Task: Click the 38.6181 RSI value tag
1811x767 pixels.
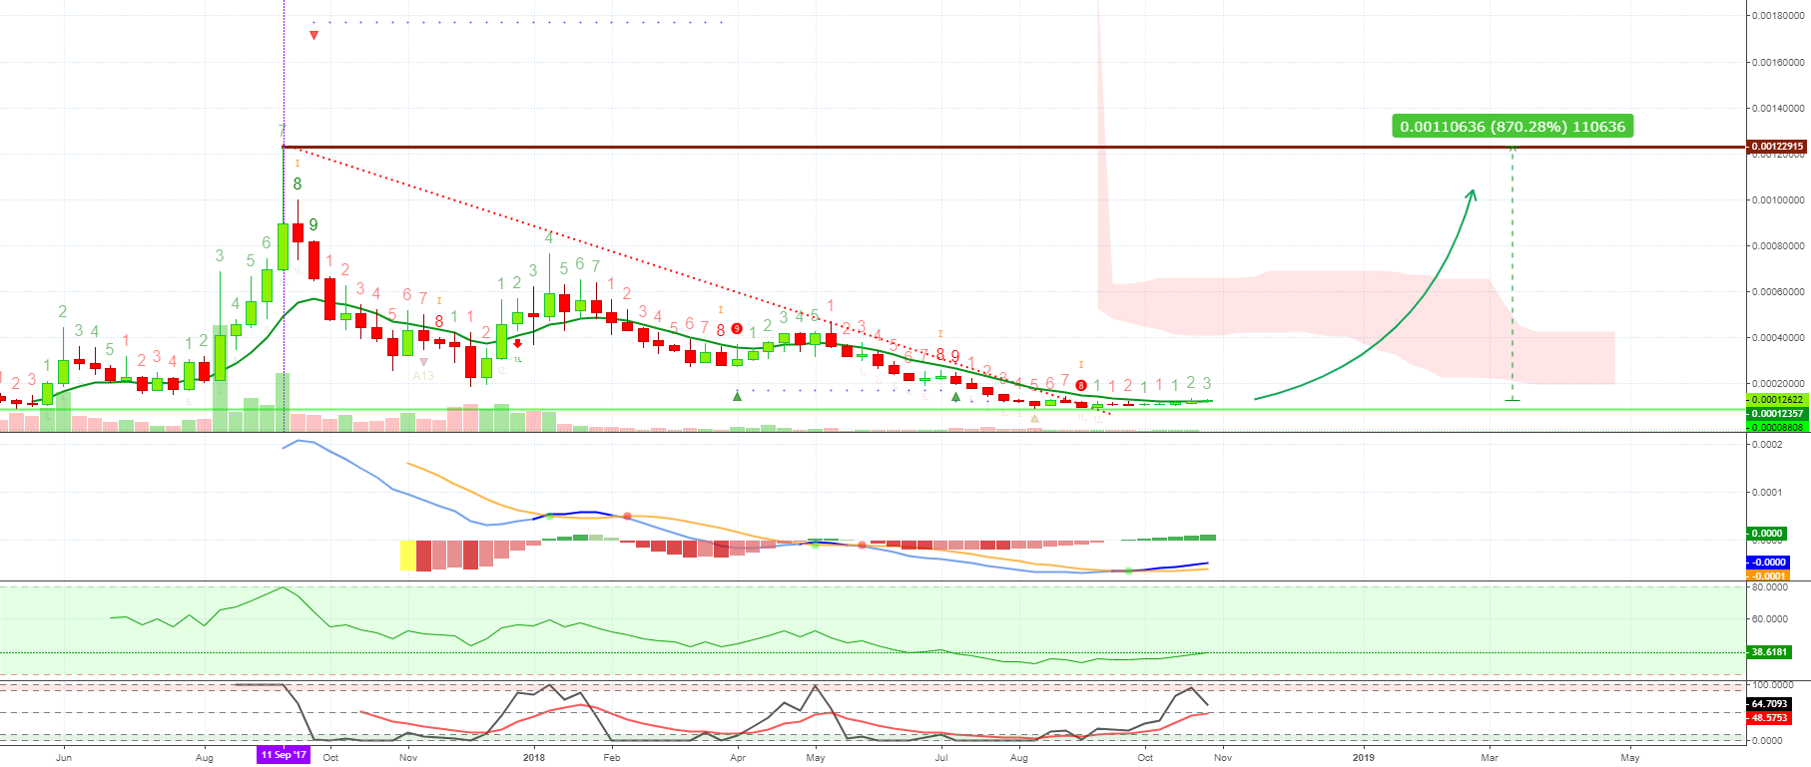Action: tap(1769, 652)
